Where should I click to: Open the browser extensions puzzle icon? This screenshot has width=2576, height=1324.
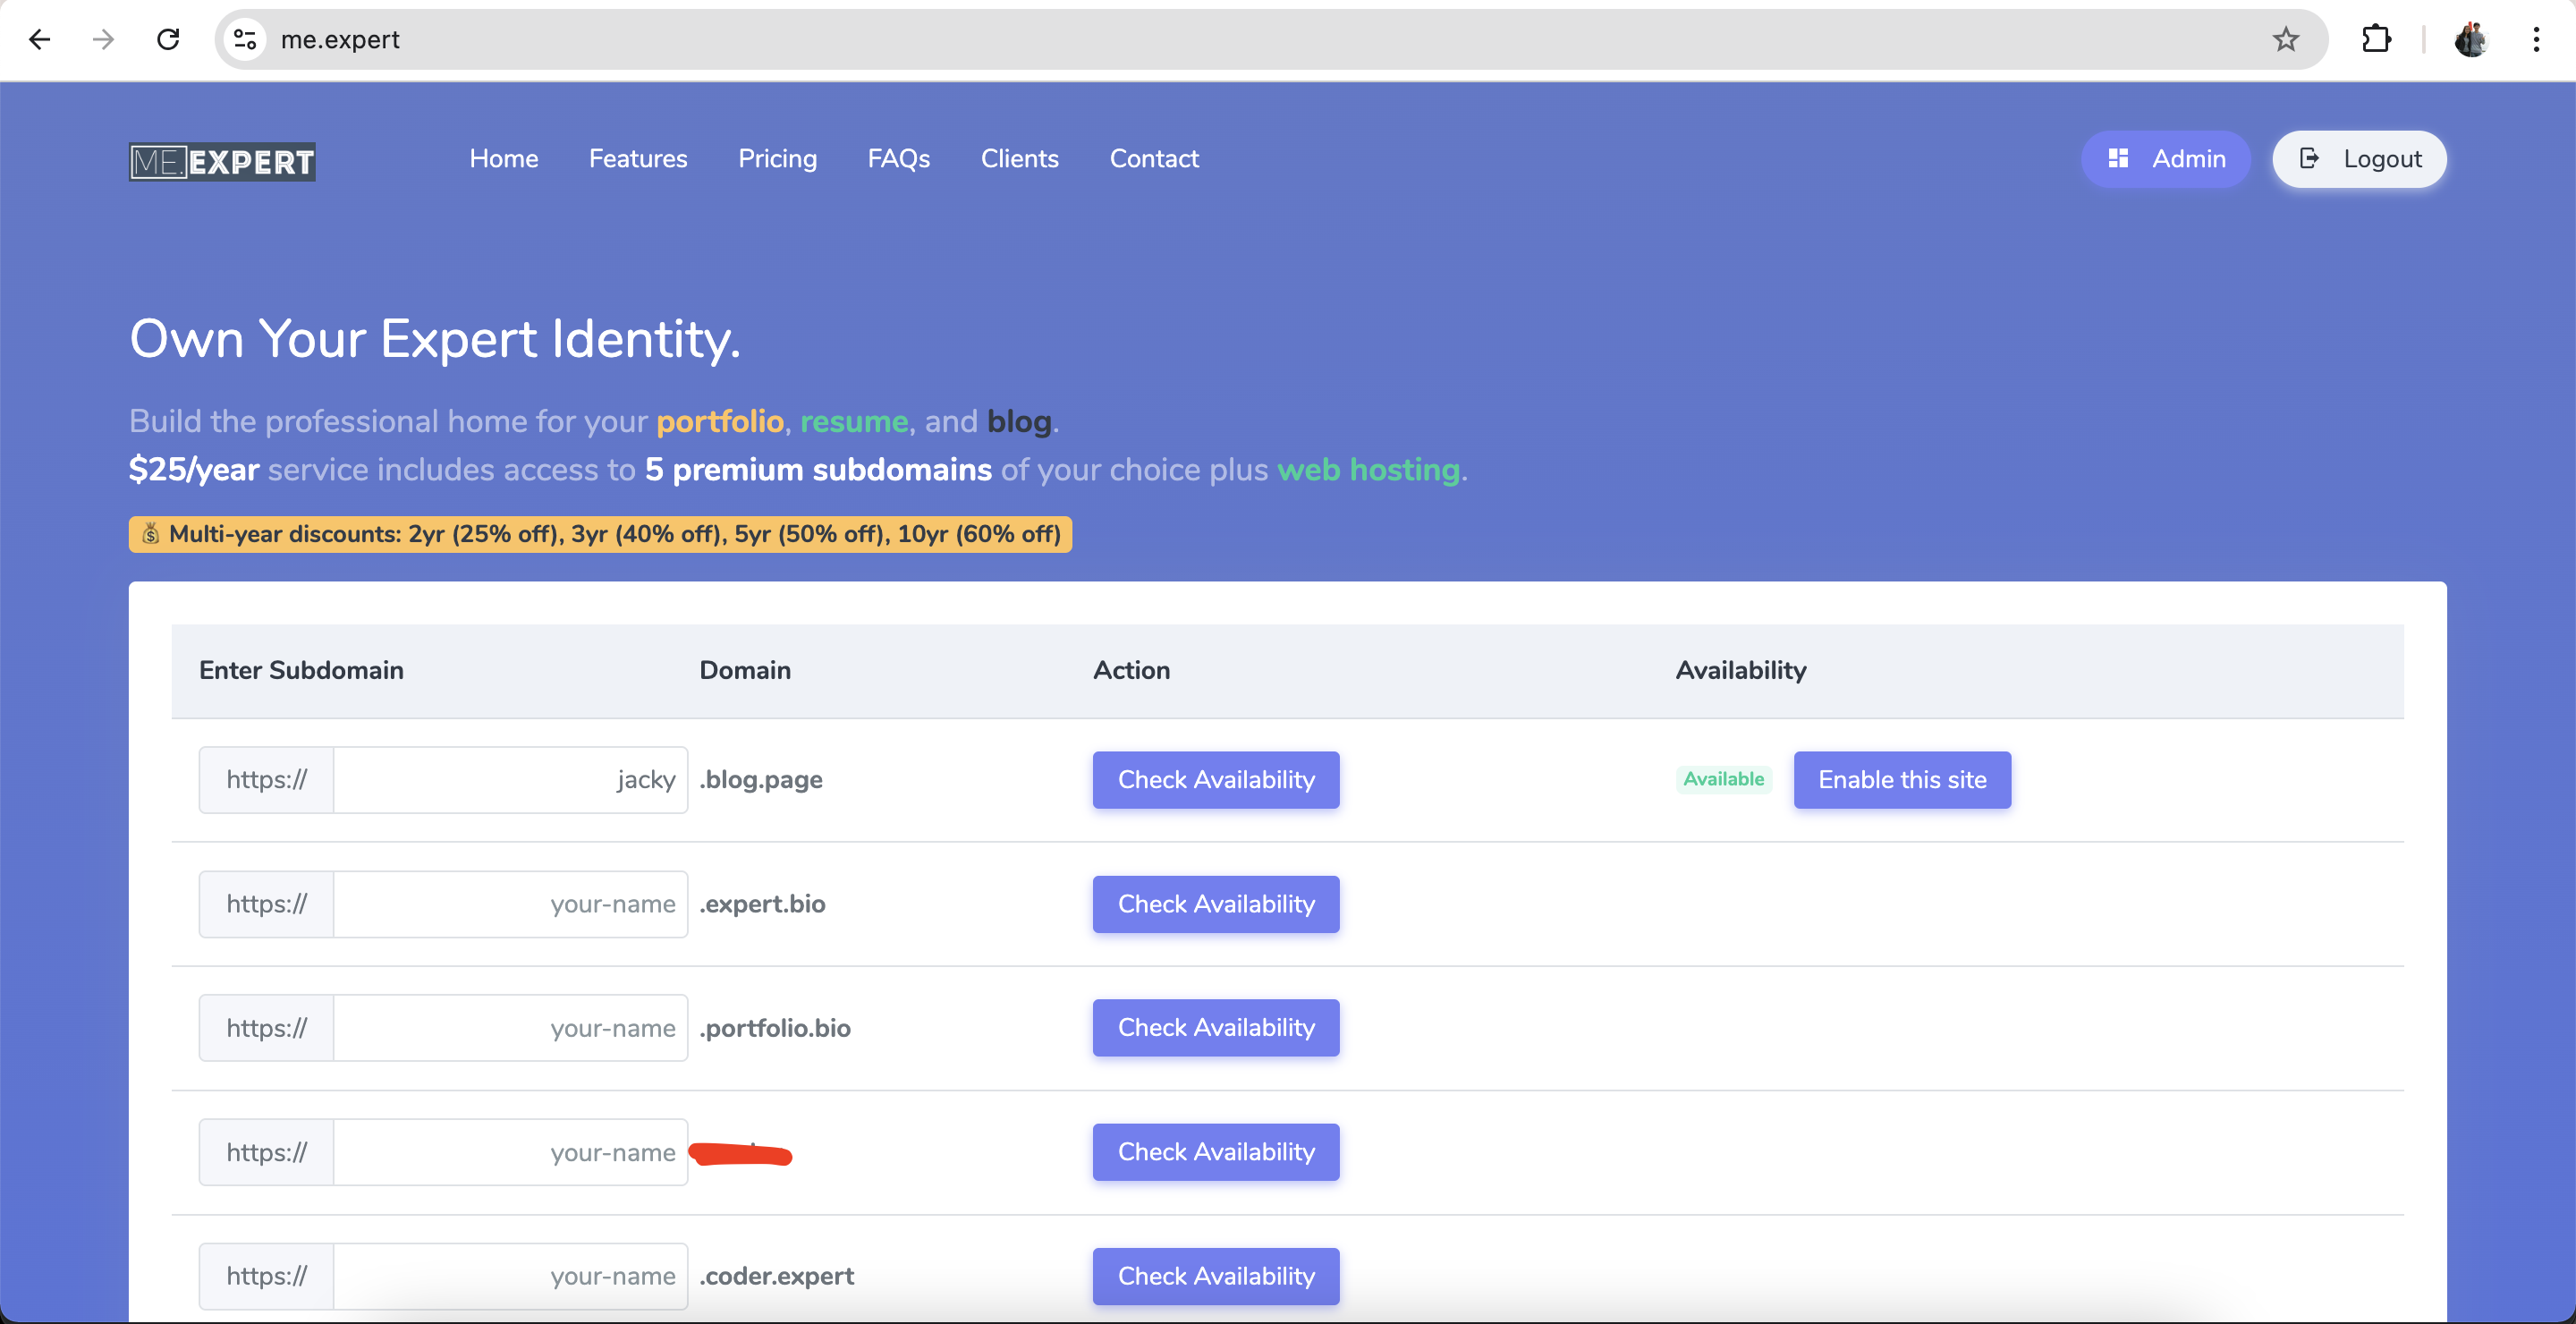(2376, 40)
